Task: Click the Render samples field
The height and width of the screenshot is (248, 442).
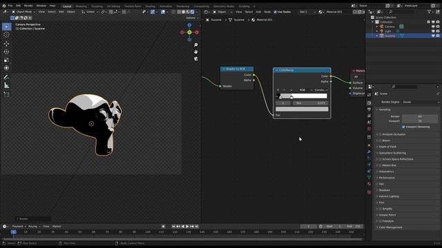Action: (x=420, y=116)
